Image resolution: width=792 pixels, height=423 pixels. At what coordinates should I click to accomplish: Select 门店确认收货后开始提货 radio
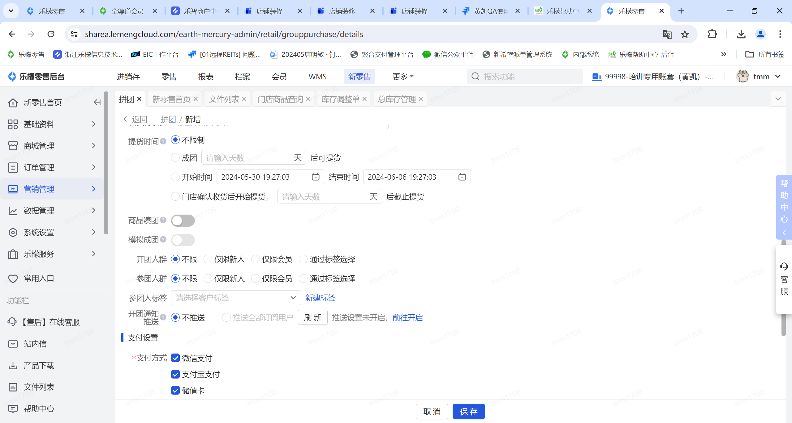click(x=175, y=196)
